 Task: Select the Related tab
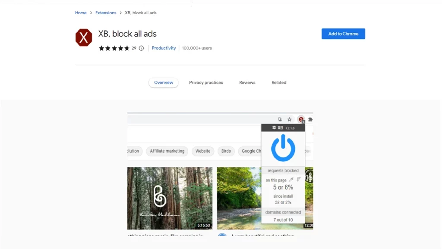point(279,83)
